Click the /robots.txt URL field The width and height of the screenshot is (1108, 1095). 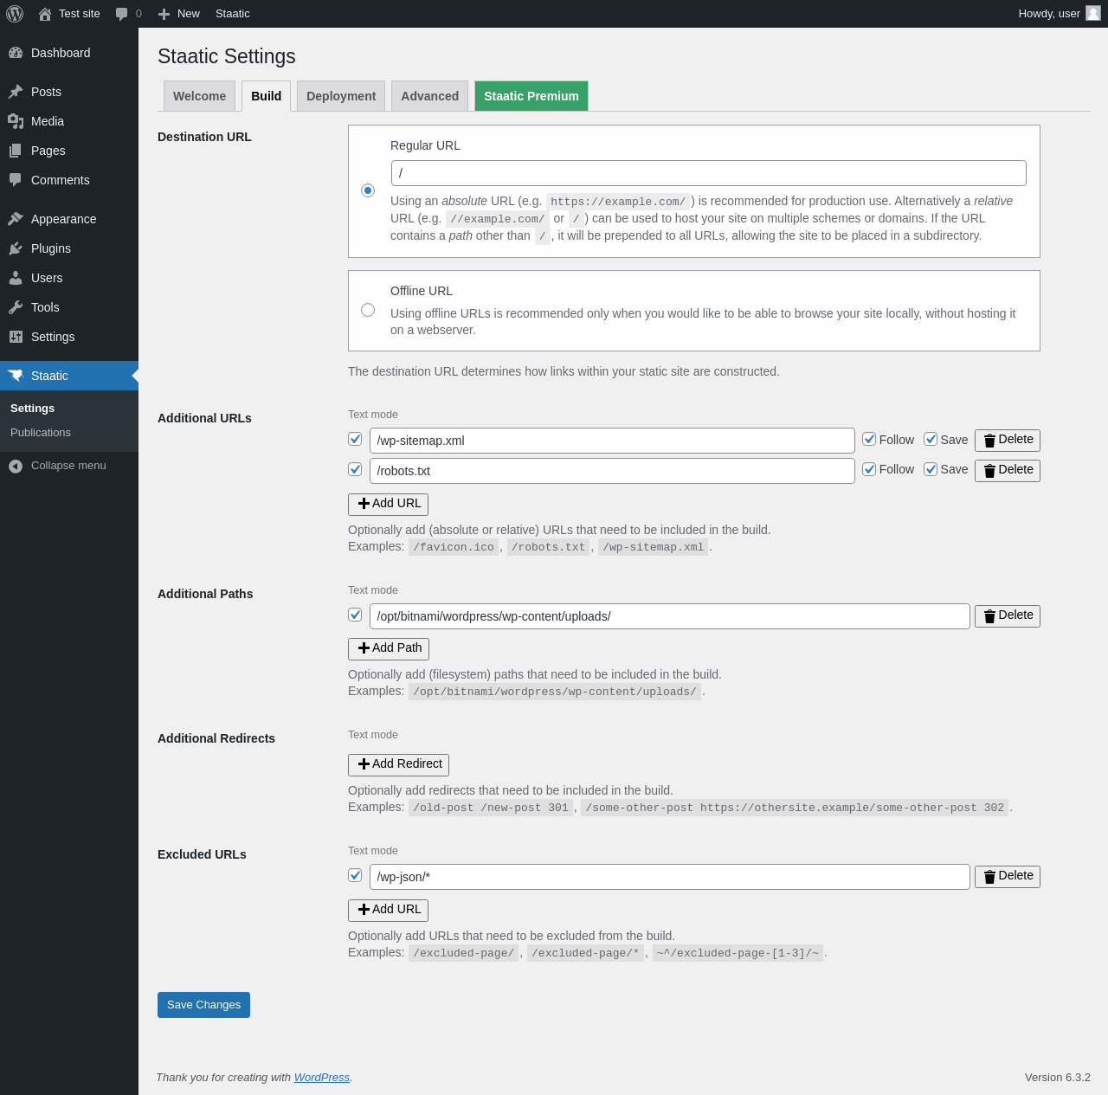pyautogui.click(x=612, y=471)
